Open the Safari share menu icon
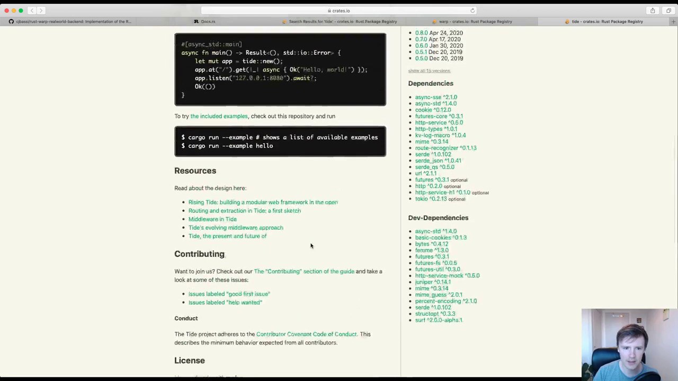678x381 pixels. click(653, 11)
